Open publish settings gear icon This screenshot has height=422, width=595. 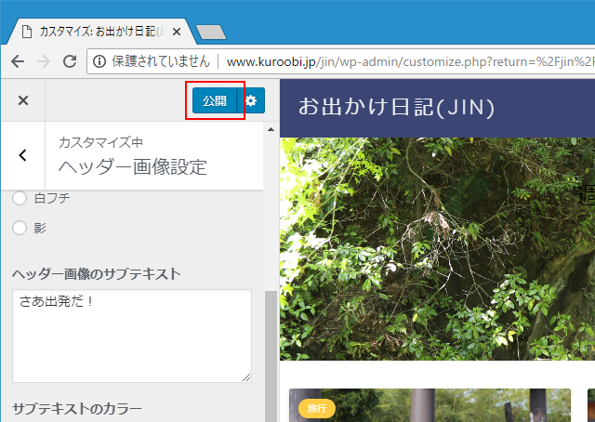(251, 100)
